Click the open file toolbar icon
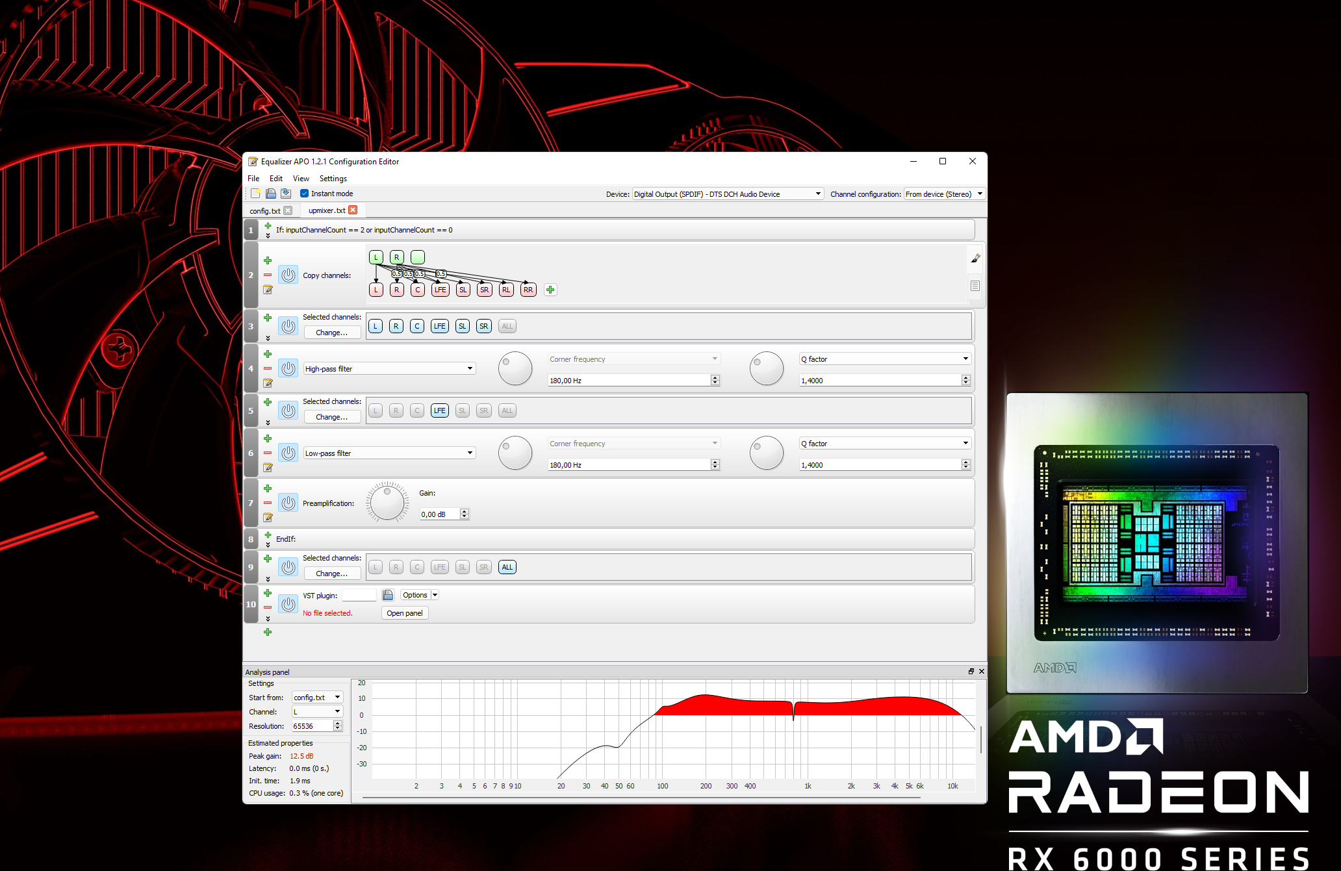1341x871 pixels. [x=271, y=194]
